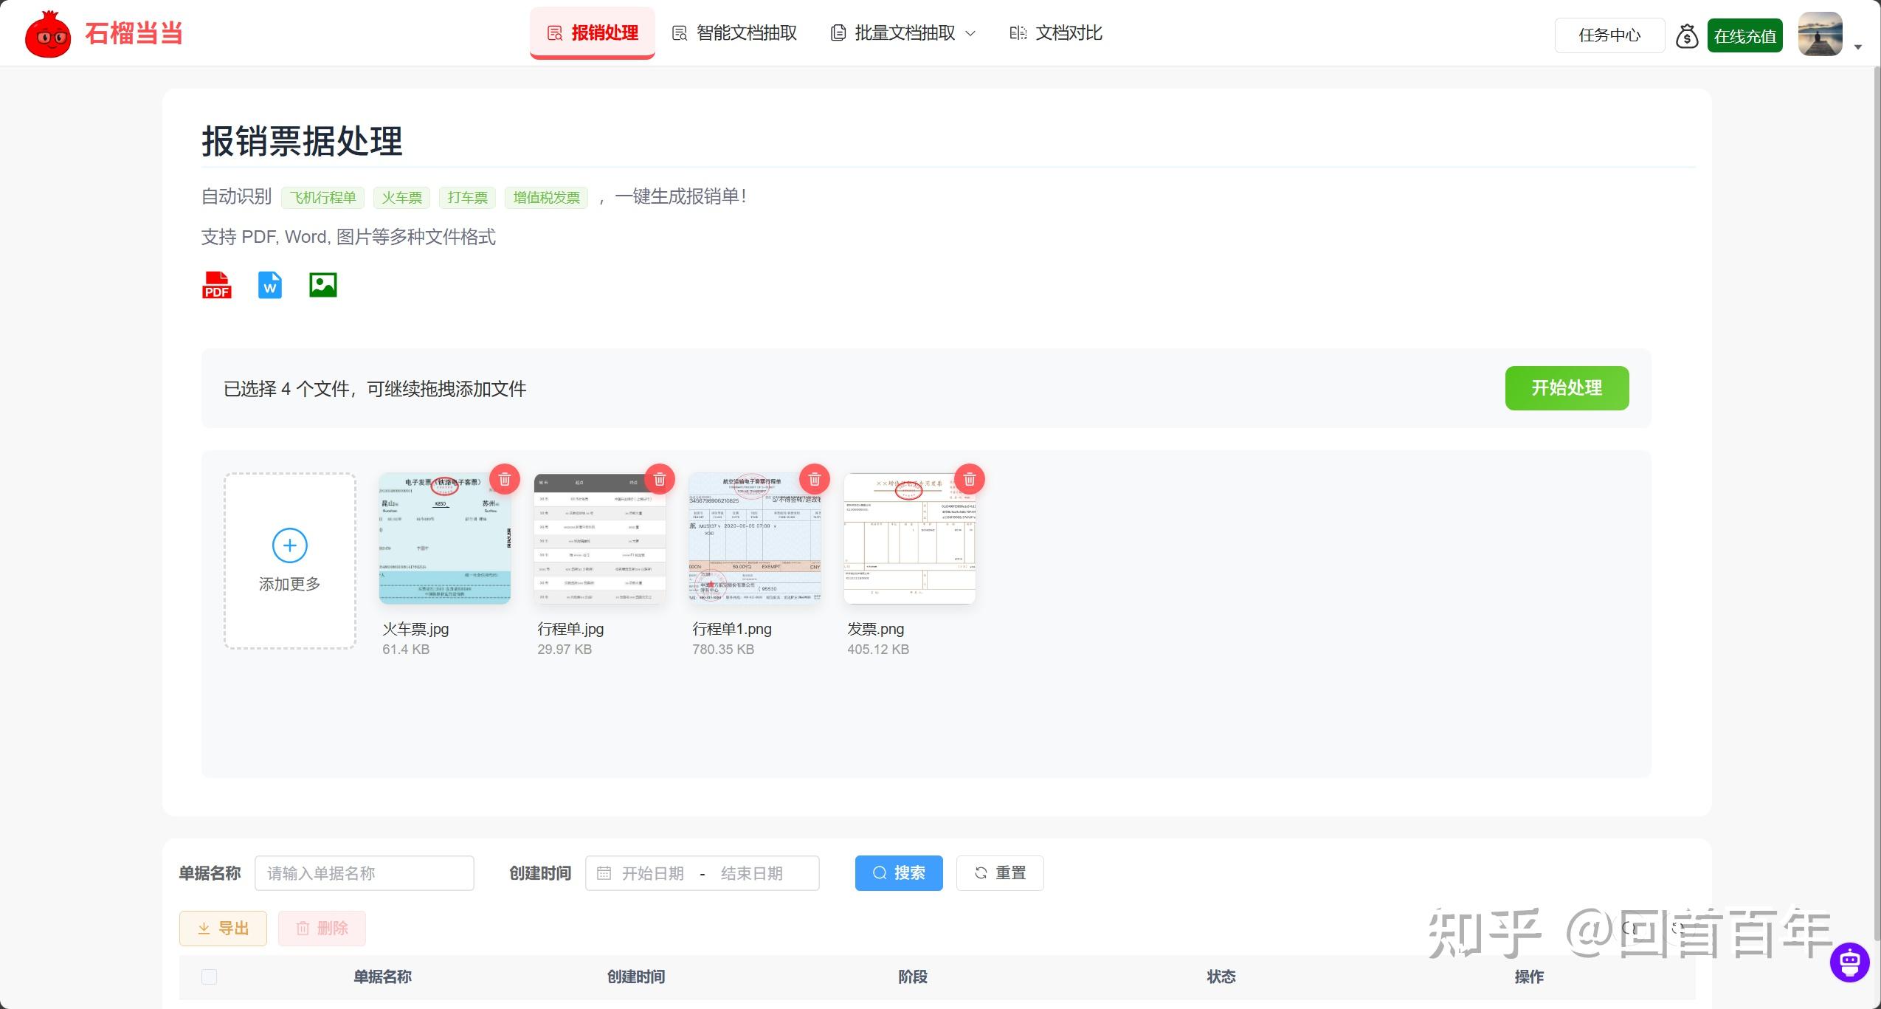This screenshot has width=1881, height=1009.
Task: Click the 添加更多 upload area
Action: (289, 560)
